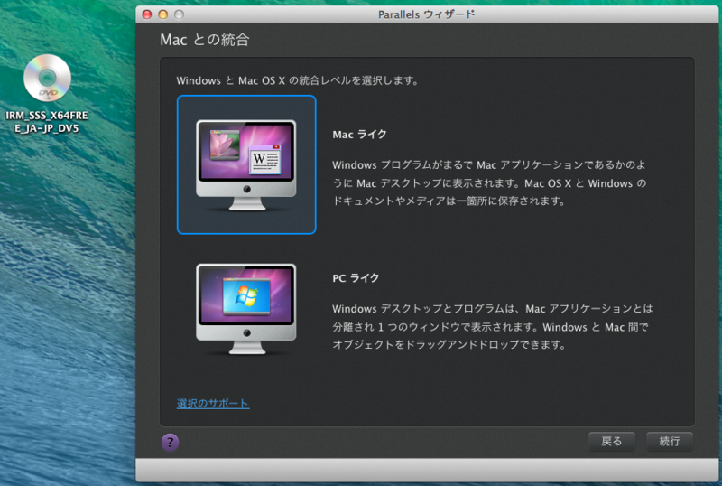
Task: Click the PC ライク heading text
Action: click(x=356, y=278)
